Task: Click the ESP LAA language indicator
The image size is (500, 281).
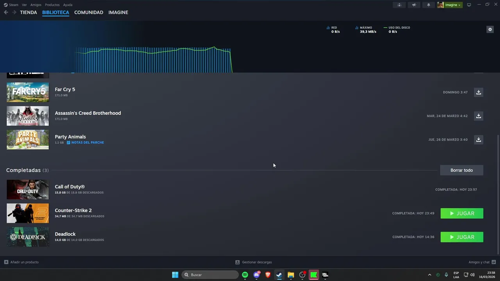Action: point(456,275)
